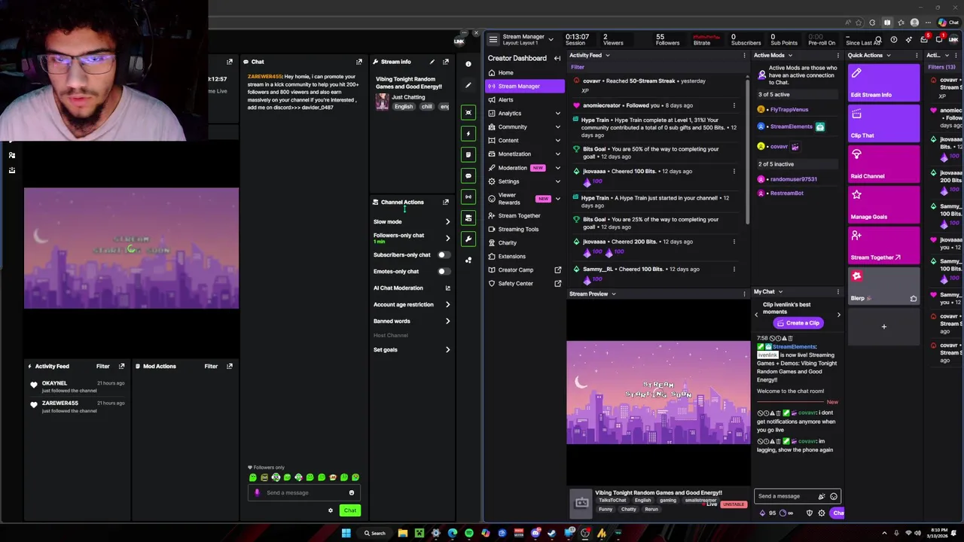Open the Stream Preview panel dropdown

(x=613, y=294)
